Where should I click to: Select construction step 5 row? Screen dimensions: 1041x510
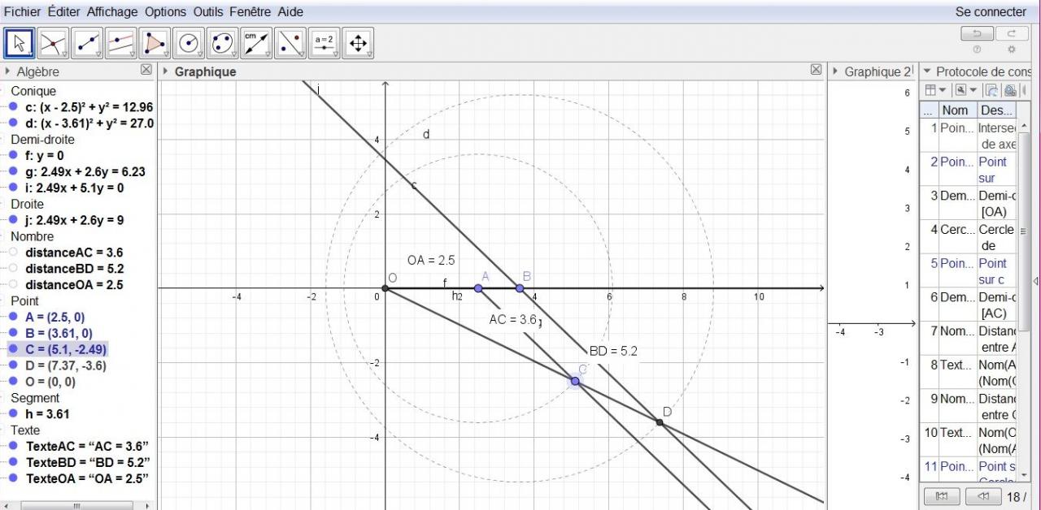(x=969, y=271)
